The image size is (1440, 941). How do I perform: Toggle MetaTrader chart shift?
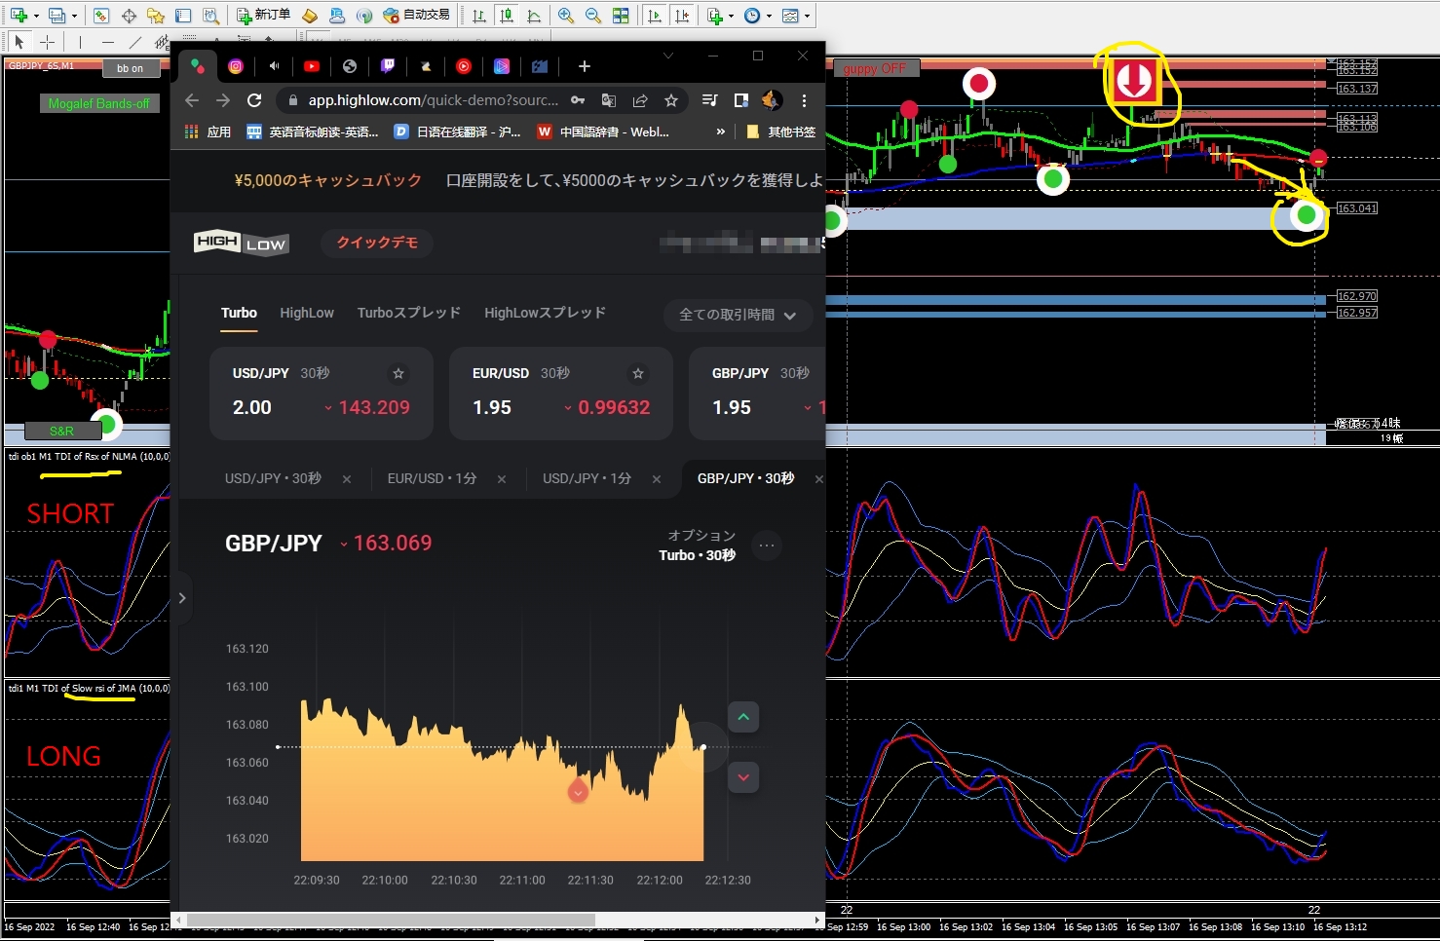tap(682, 16)
